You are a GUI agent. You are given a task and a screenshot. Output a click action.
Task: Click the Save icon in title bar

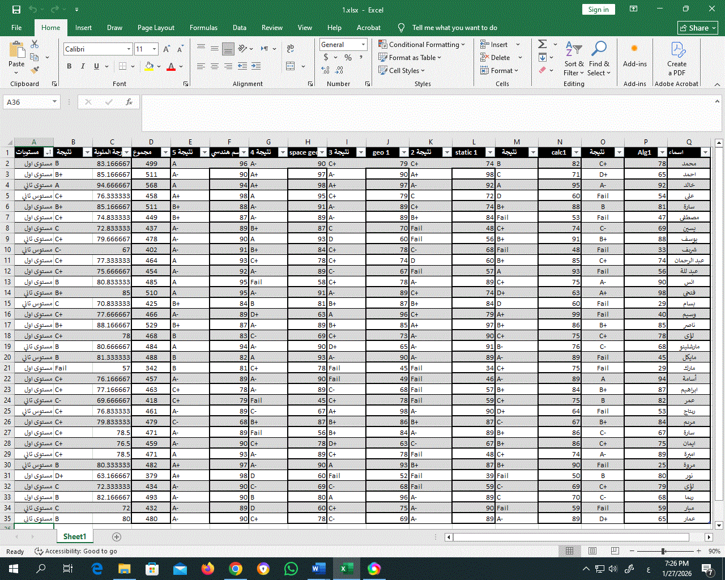pyautogui.click(x=16, y=10)
